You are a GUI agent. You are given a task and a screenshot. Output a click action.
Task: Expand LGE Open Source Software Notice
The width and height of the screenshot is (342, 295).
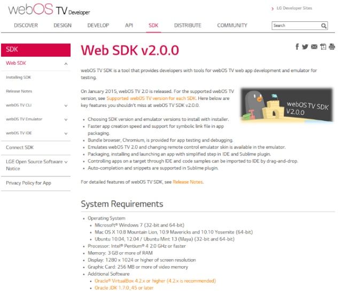point(66,162)
